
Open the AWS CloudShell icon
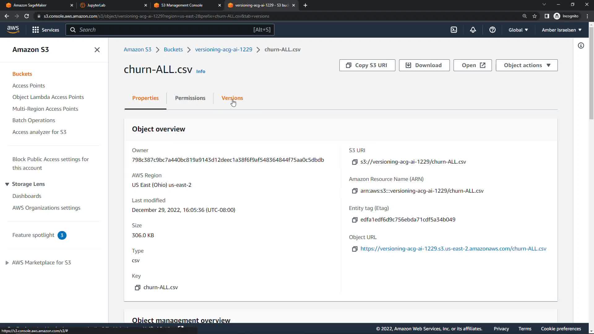(x=454, y=30)
